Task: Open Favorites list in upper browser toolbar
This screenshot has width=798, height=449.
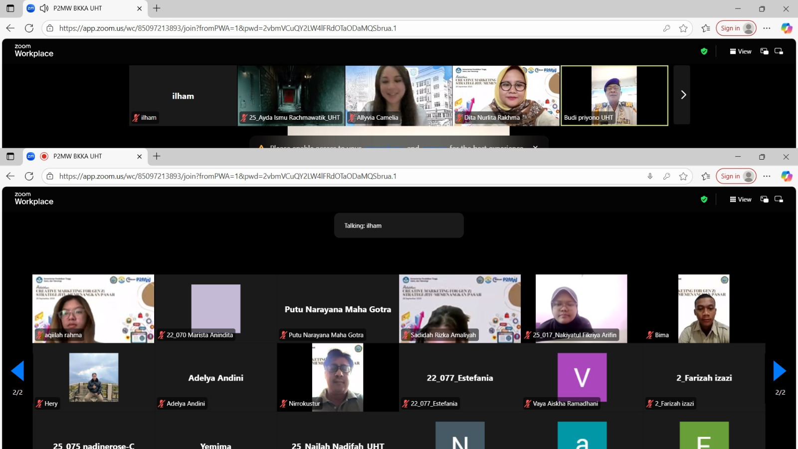Action: pos(705,28)
